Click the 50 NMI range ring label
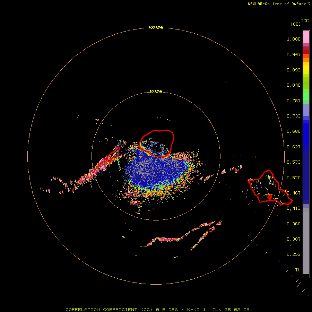Viewport: 312px width, 312px height. [x=156, y=92]
